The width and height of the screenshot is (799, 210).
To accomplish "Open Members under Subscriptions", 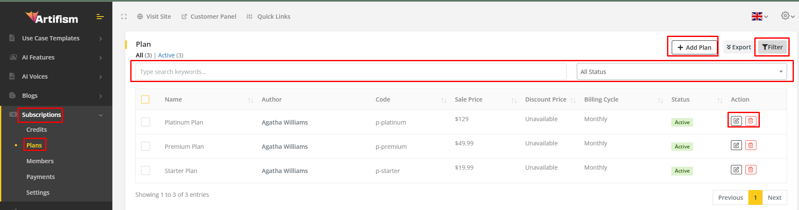I will (40, 161).
